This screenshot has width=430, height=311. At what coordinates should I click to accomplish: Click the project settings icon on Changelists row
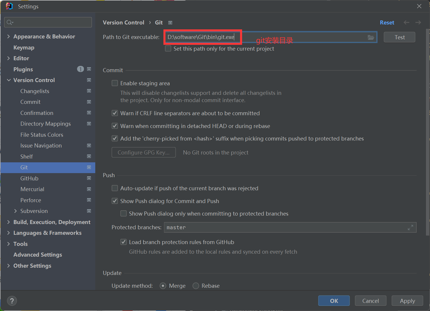click(x=89, y=91)
